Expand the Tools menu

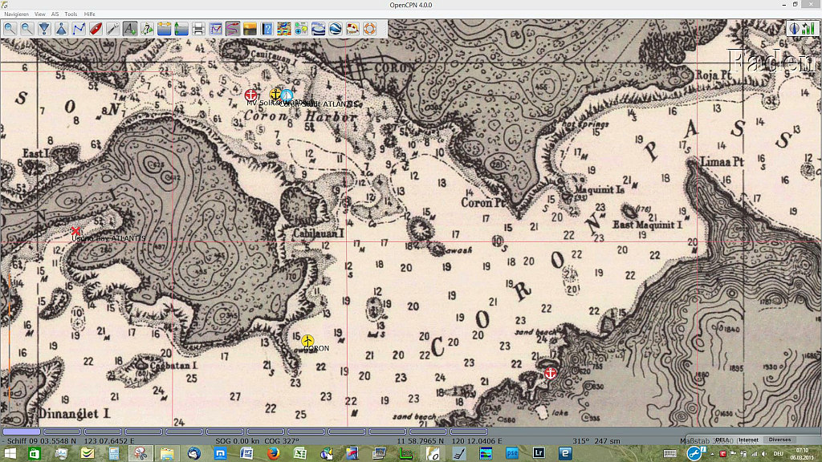[71, 14]
